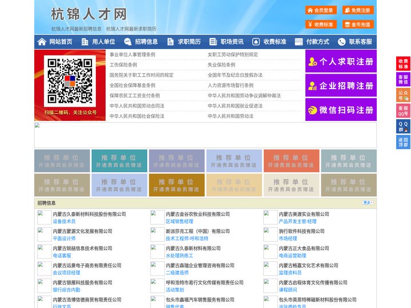Open 求职简历 navigation item
The width and height of the screenshot is (411, 308).
point(190,42)
